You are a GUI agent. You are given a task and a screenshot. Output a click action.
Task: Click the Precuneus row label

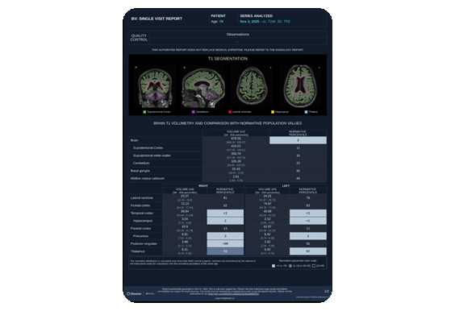140,236
